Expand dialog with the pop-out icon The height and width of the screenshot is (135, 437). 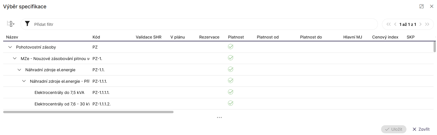(421, 6)
